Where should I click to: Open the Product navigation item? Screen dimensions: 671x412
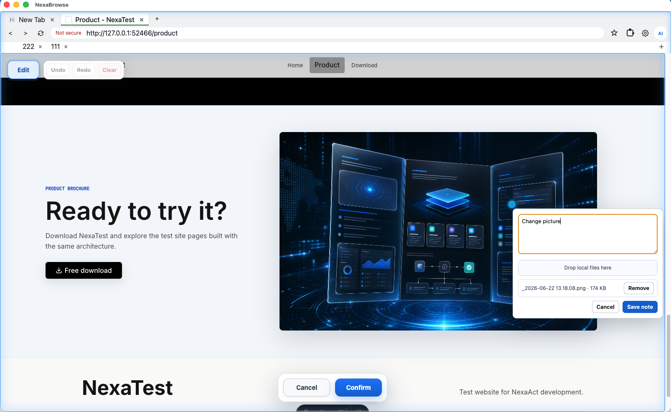(x=327, y=65)
